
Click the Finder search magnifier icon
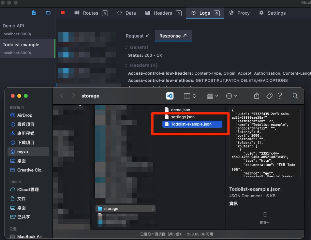point(295,96)
